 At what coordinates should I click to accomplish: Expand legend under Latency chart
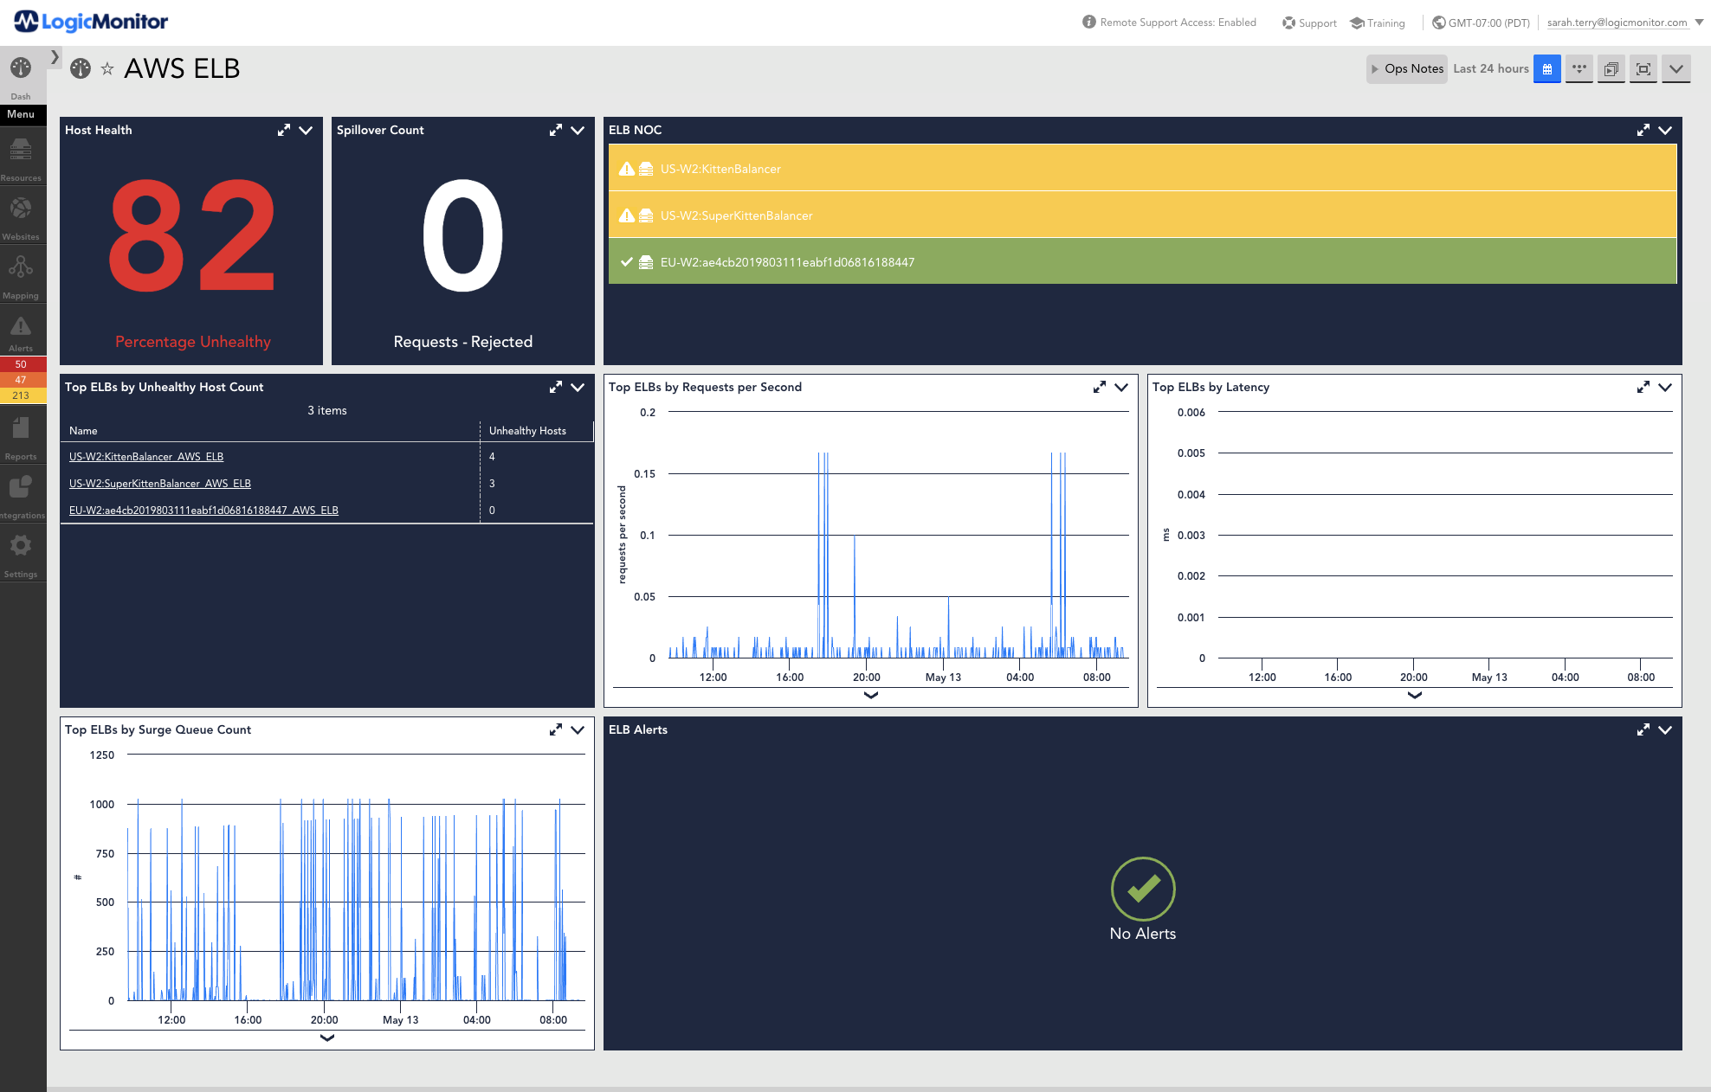[x=1415, y=695]
